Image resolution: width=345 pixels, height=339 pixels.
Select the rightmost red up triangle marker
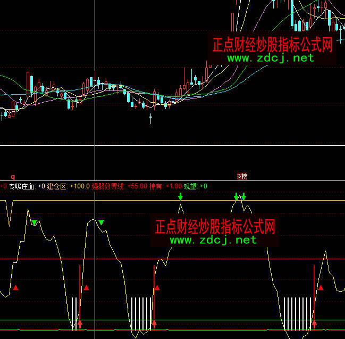pos(321,287)
